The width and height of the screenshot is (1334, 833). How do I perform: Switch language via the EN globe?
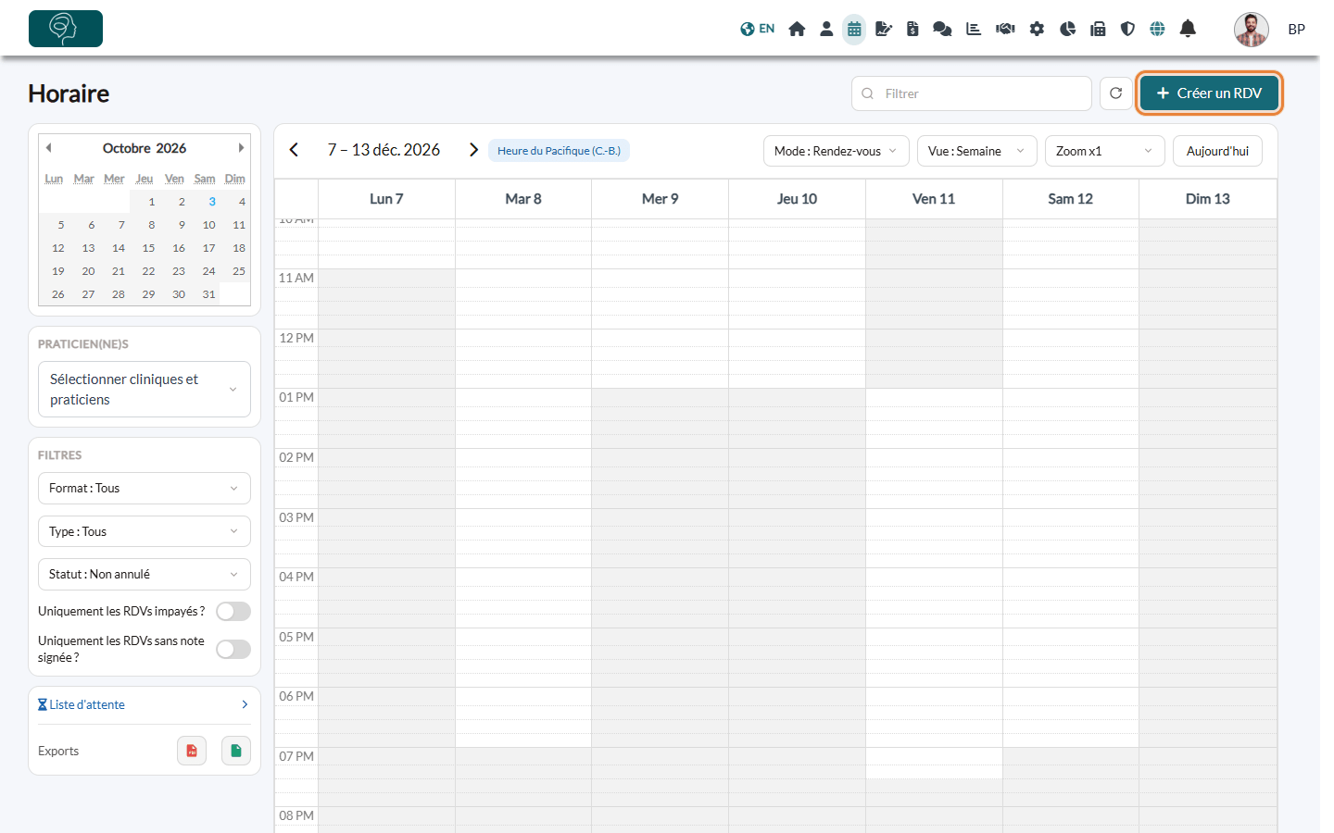(757, 29)
